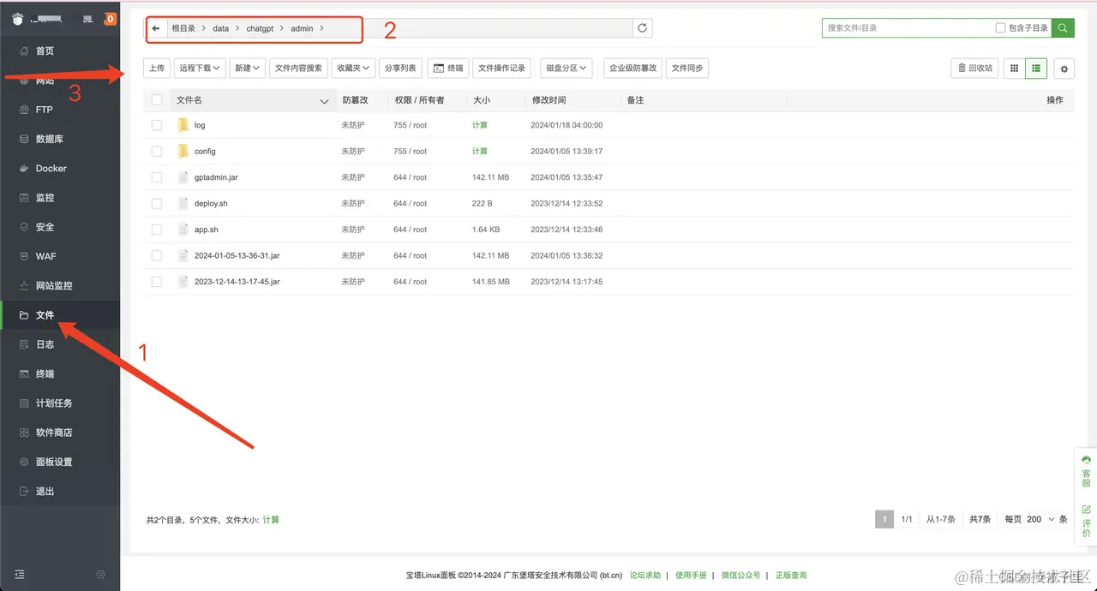Open 计划任务 scheduled tasks
Viewport: 1097px width, 591px height.
click(54, 403)
